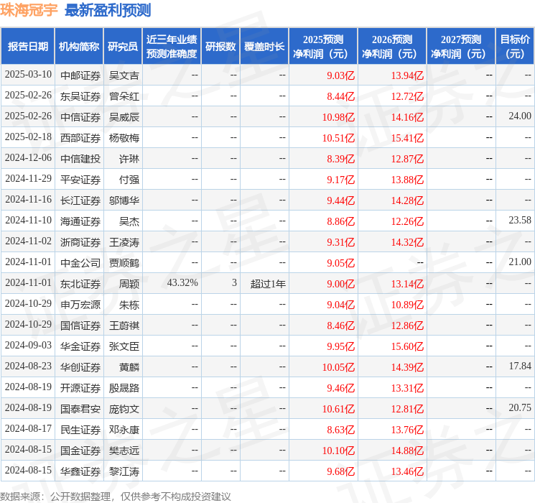
Task: Select the 浙商证券 cell
Action: point(80,242)
